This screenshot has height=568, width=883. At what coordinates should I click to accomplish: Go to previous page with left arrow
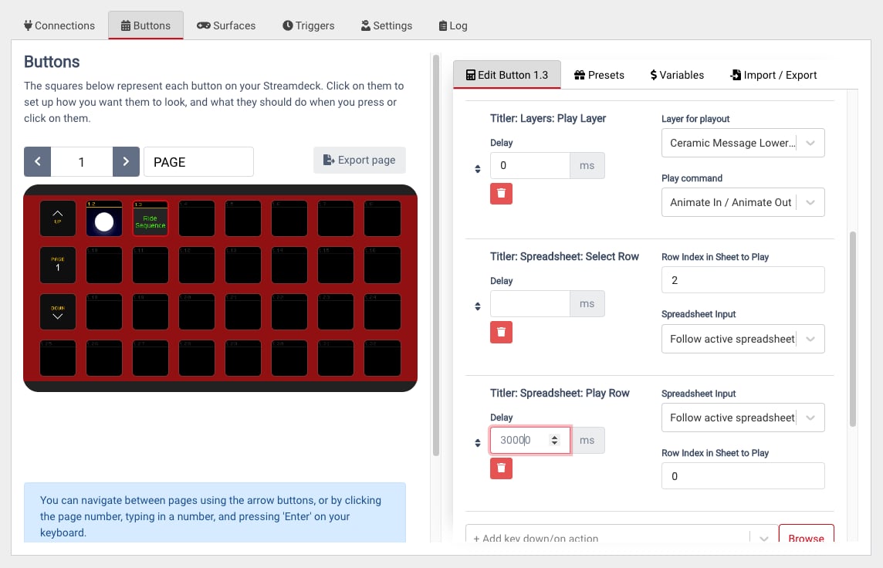[37, 161]
